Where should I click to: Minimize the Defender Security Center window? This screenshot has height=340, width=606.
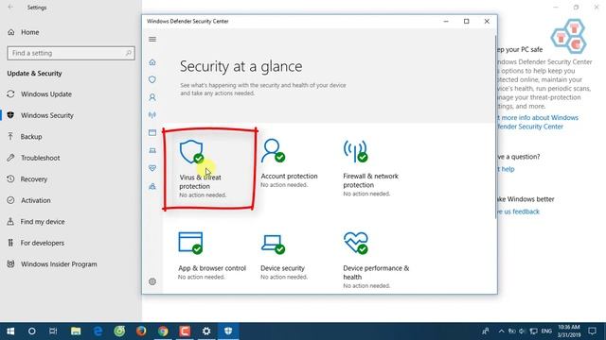click(446, 21)
